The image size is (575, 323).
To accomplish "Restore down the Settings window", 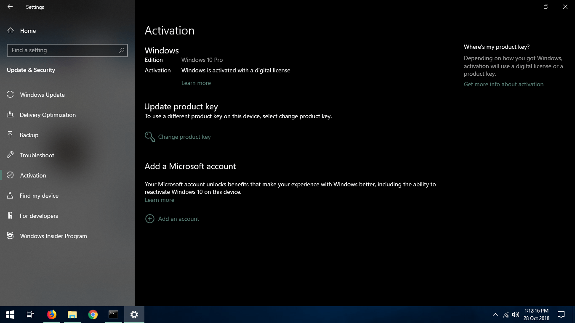I will [x=546, y=7].
